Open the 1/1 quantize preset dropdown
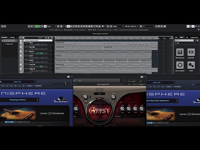 click(148, 26)
